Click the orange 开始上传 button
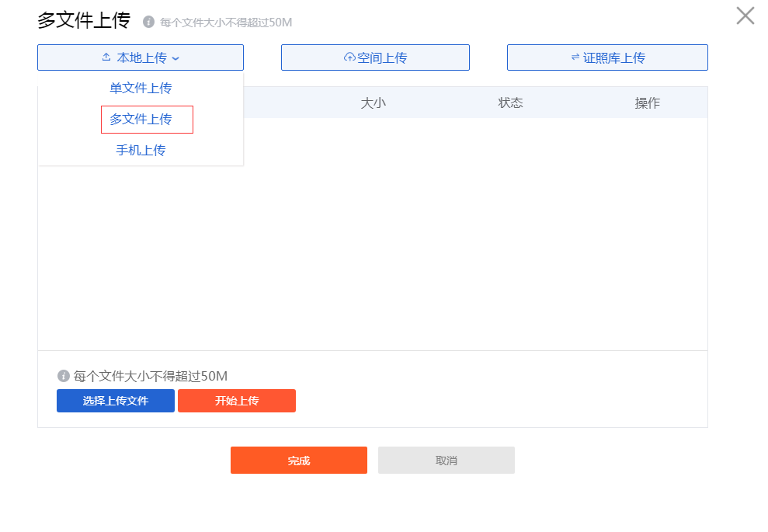The height and width of the screenshot is (532, 768). (x=236, y=400)
